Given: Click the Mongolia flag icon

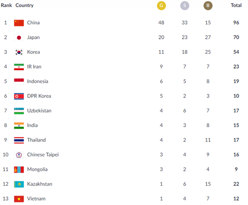Looking at the screenshot, I should point(19,170).
